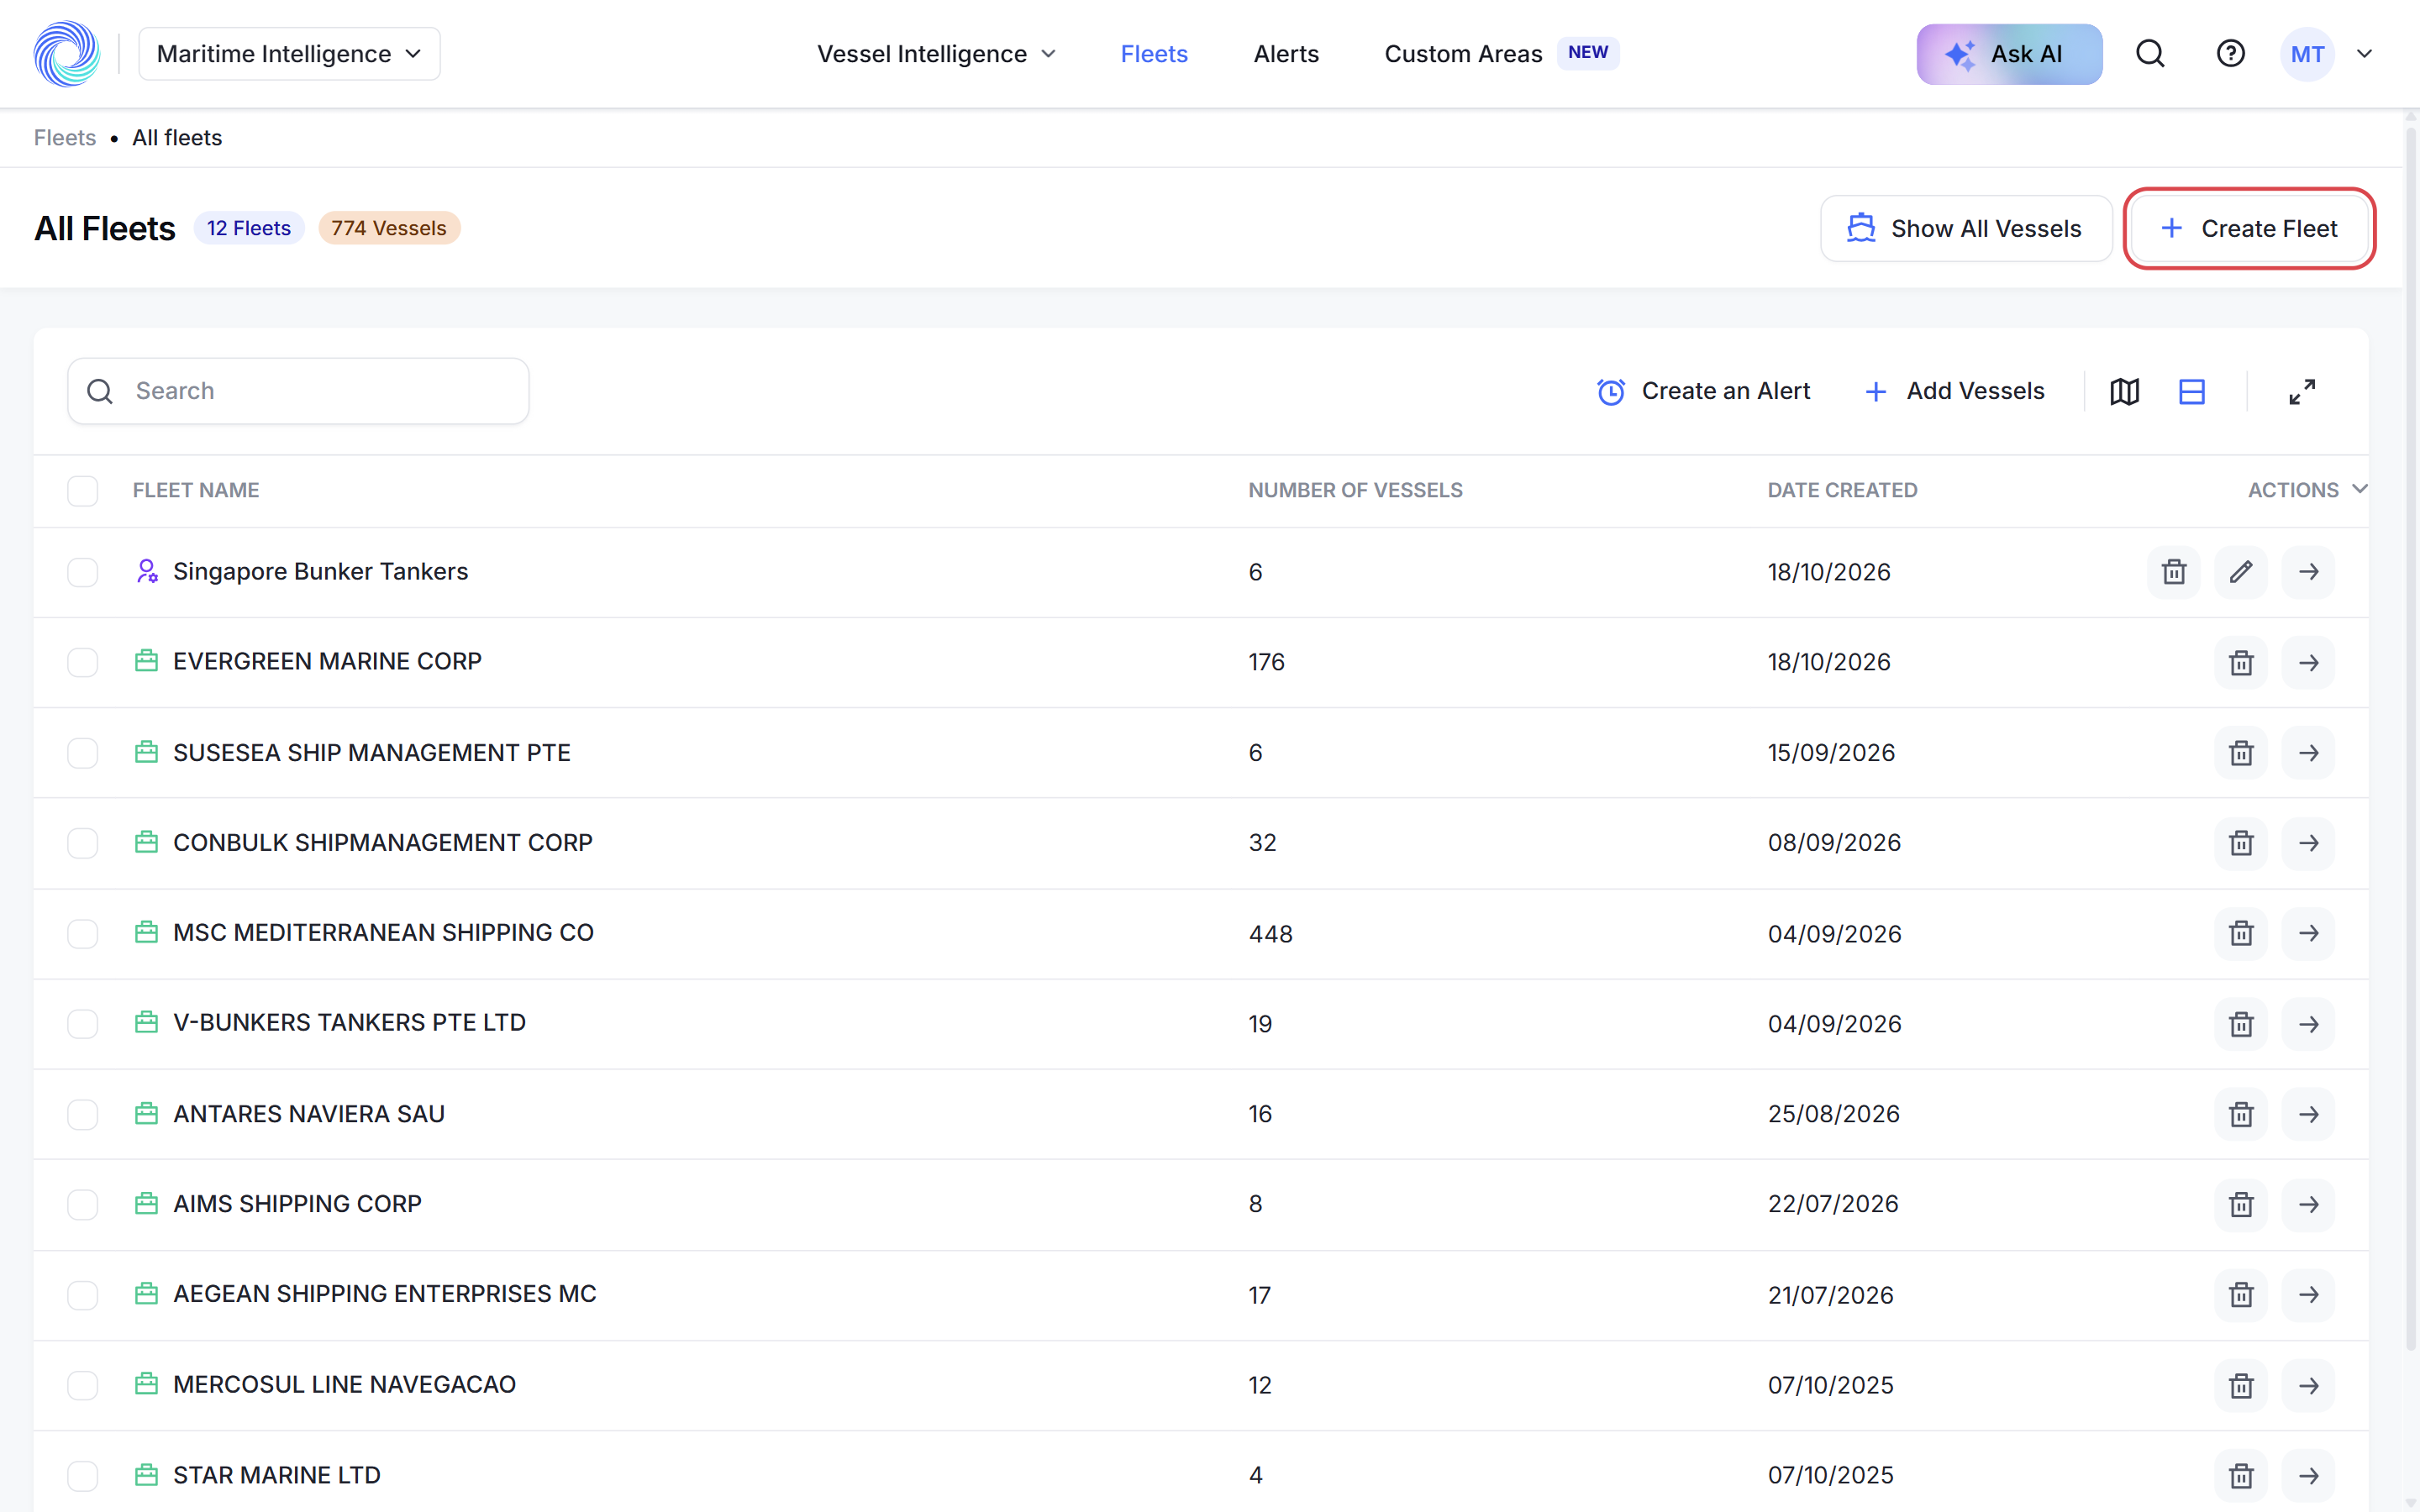Click the company swirl logo

click(x=67, y=54)
